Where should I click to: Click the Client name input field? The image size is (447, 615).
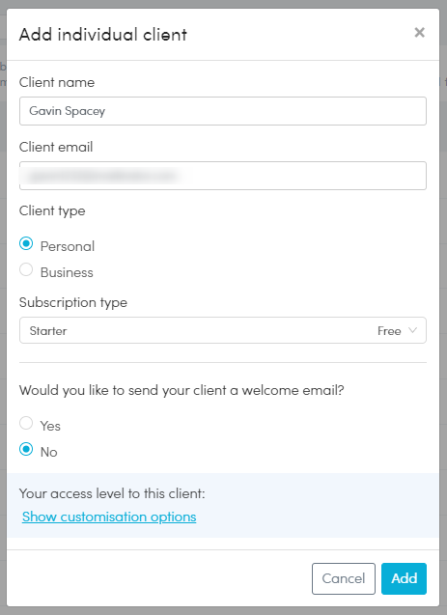(x=223, y=111)
